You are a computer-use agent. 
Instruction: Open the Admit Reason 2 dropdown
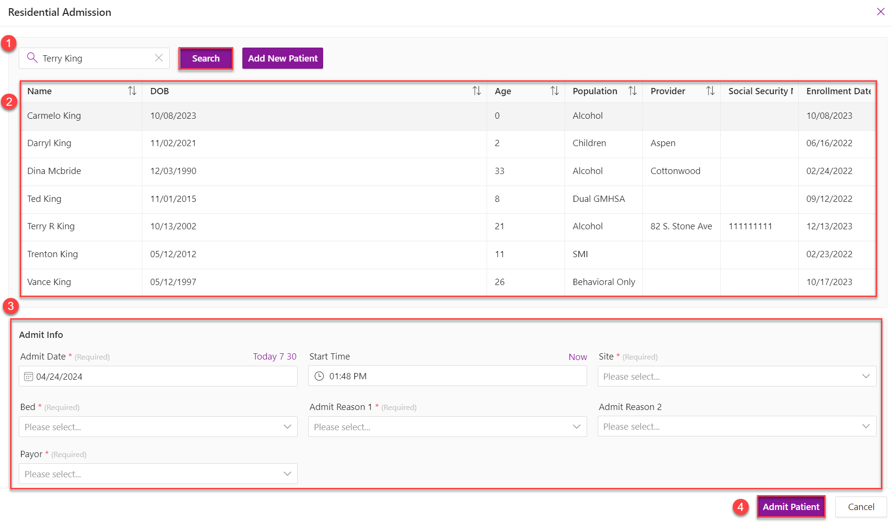tap(737, 426)
